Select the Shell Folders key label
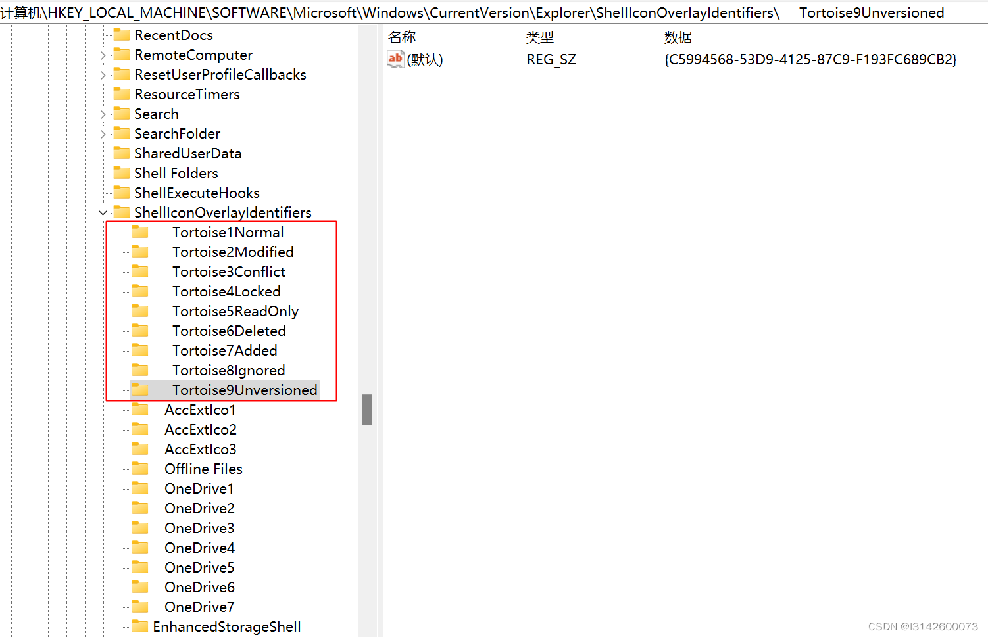Image resolution: width=988 pixels, height=637 pixels. (x=176, y=173)
